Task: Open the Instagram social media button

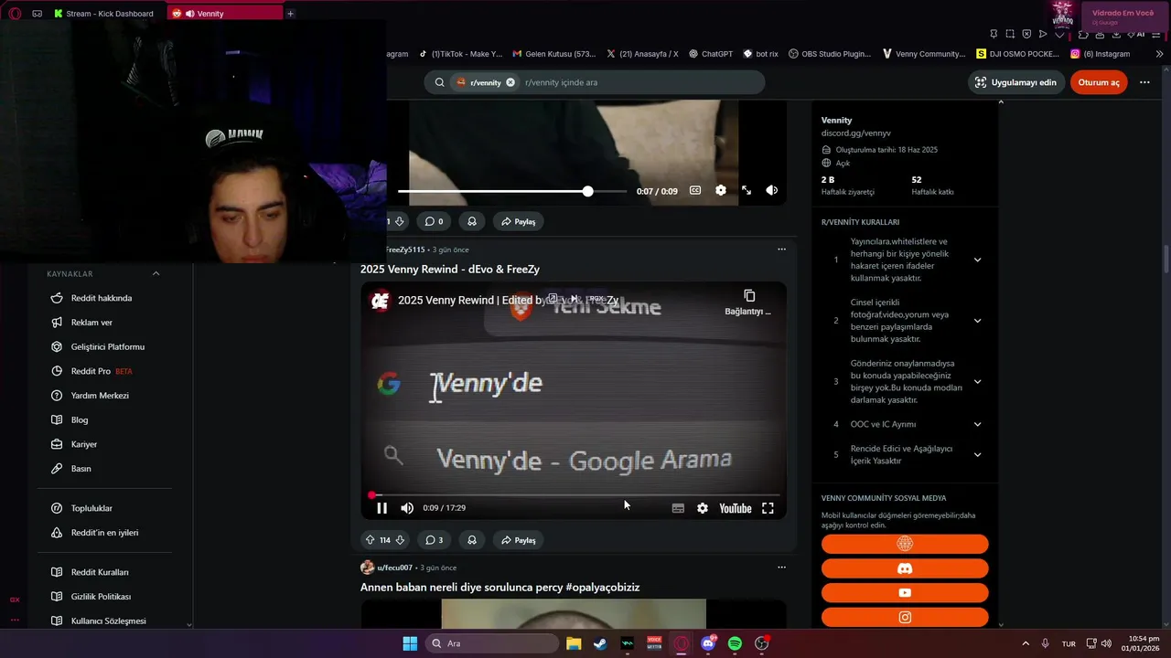Action: [905, 617]
